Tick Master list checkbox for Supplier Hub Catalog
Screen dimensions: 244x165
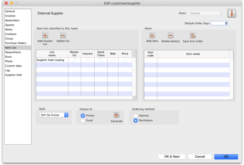click(74, 60)
